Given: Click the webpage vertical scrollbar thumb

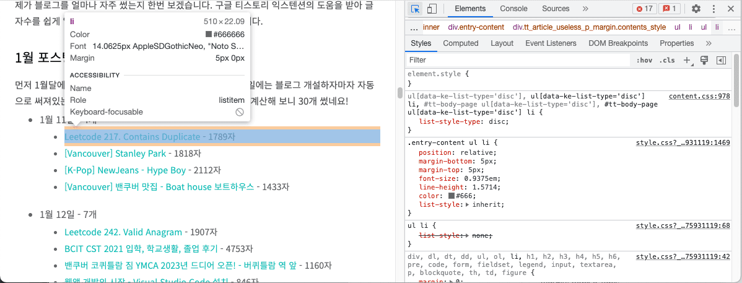Looking at the screenshot, I should tap(400, 92).
